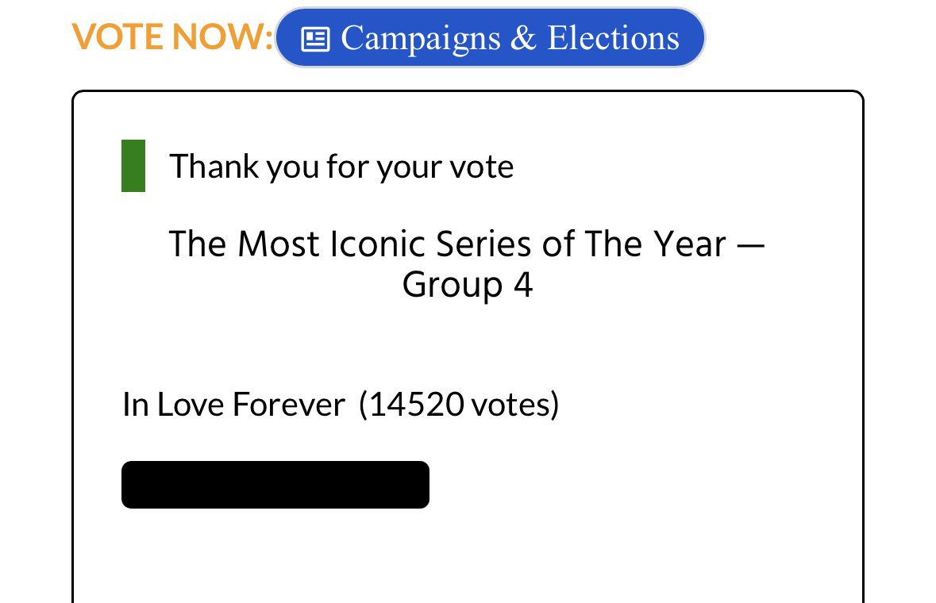Click the dash after The Year
Viewport: 936px width, 603px height.
[x=751, y=245]
